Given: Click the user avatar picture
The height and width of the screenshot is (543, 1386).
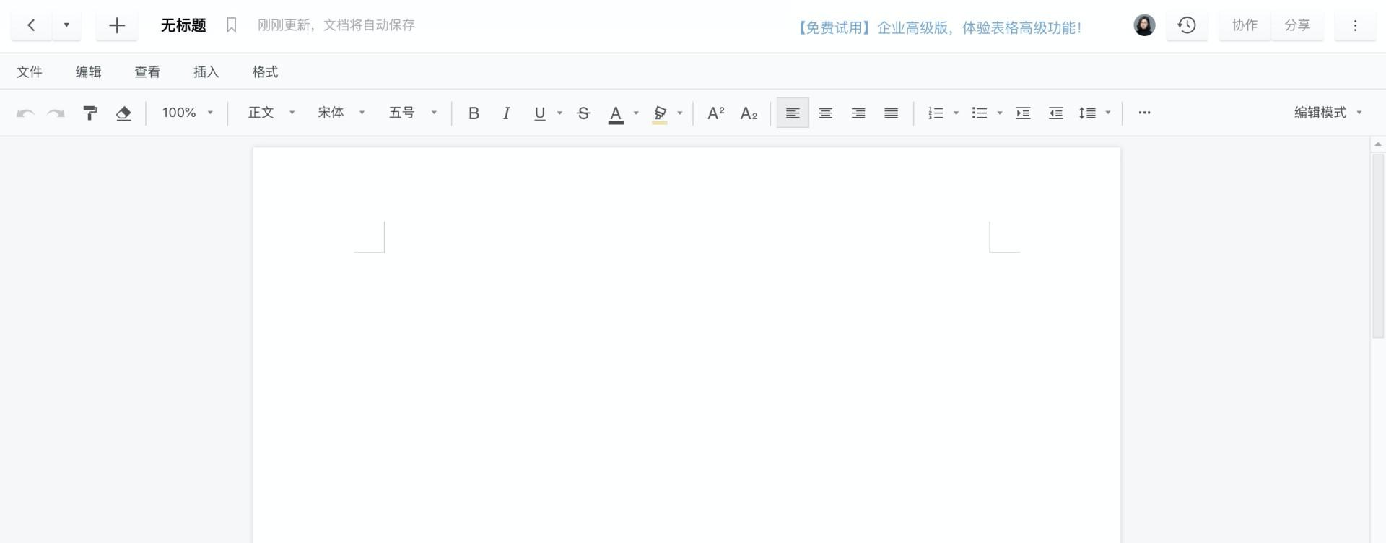Looking at the screenshot, I should [1144, 25].
